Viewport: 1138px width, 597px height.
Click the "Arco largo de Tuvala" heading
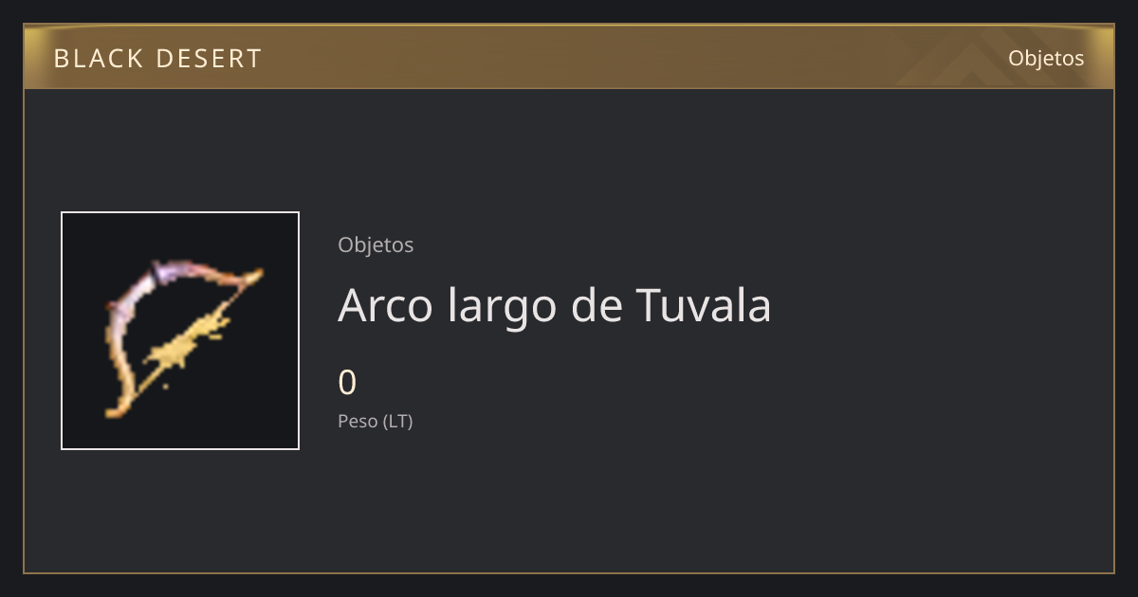tap(555, 305)
